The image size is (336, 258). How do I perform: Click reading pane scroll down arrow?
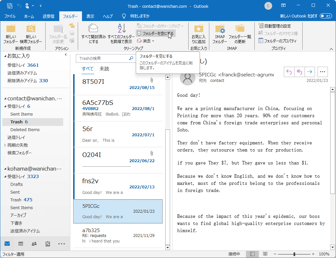point(332,247)
